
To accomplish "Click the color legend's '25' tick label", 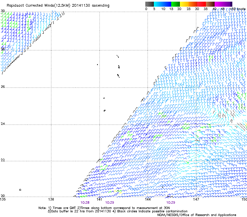I will (x=189, y=9).
